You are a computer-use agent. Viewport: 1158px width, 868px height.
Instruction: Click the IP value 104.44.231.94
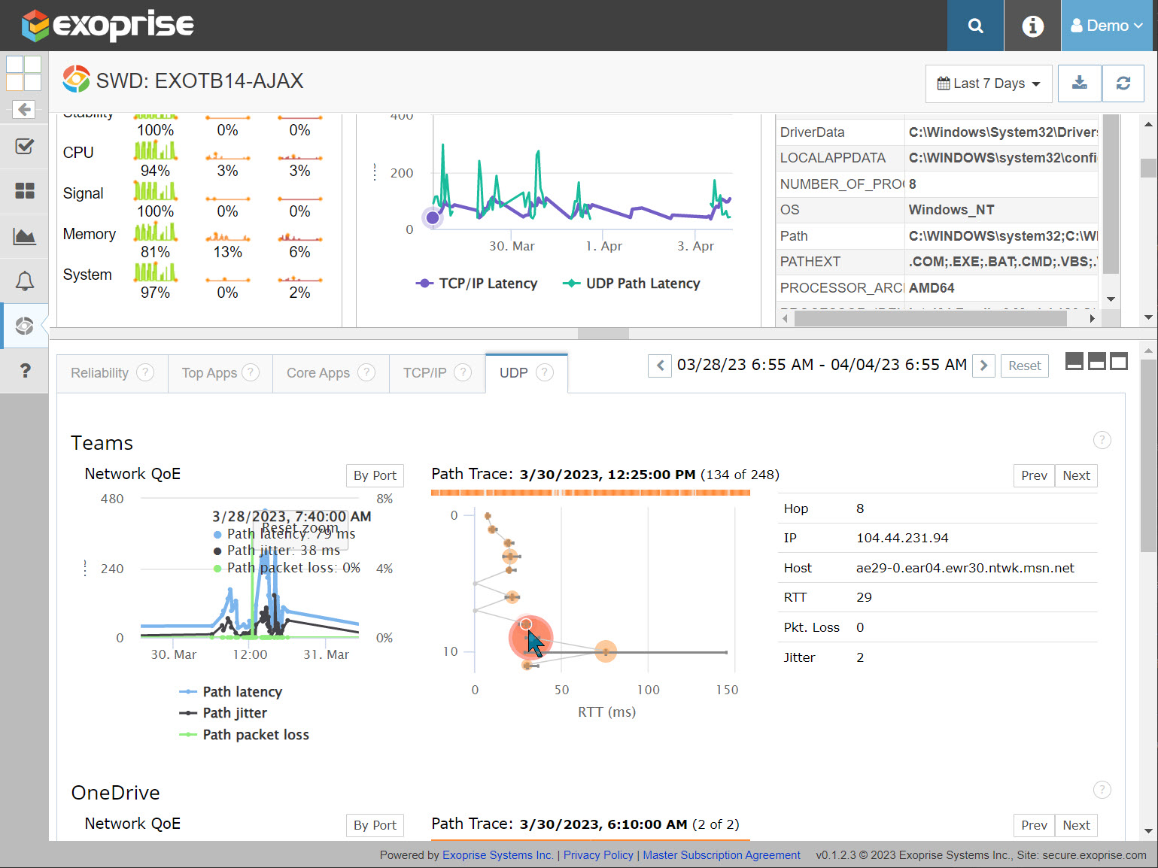pyautogui.click(x=902, y=538)
